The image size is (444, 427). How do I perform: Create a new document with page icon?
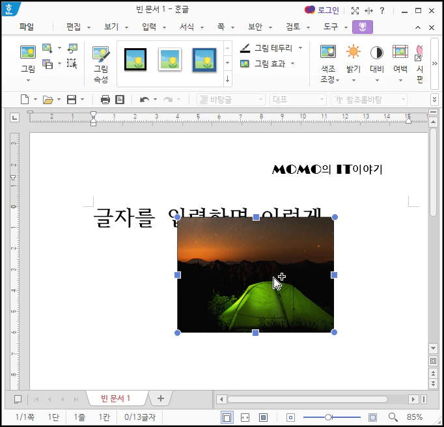pyautogui.click(x=25, y=100)
